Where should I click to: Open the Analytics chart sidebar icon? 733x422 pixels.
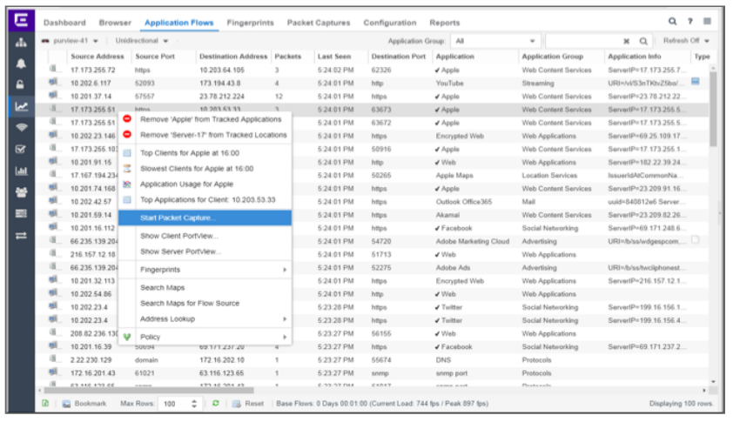[21, 106]
